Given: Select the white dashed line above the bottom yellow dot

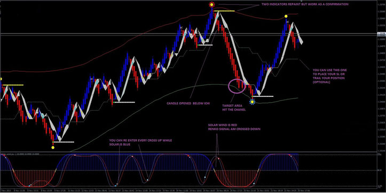Looking at the screenshot, I should pos(64,142).
